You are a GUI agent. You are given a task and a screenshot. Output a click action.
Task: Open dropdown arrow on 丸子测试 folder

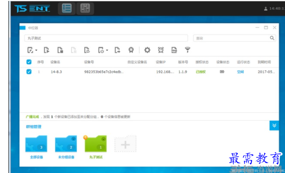[x=103, y=139]
